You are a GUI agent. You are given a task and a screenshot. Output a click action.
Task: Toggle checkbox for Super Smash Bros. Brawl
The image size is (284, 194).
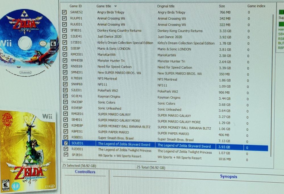click(66, 137)
